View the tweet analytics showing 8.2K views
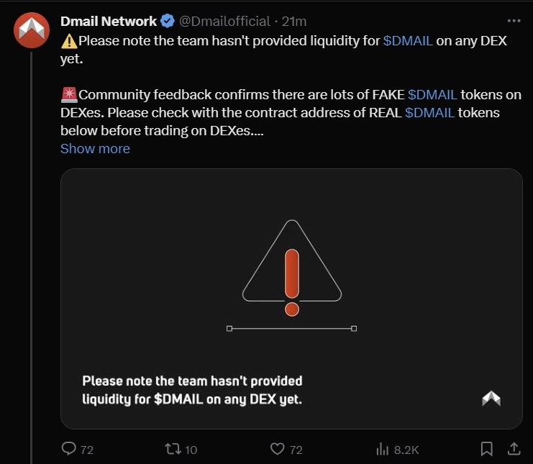Image resolution: width=533 pixels, height=464 pixels. point(381,449)
